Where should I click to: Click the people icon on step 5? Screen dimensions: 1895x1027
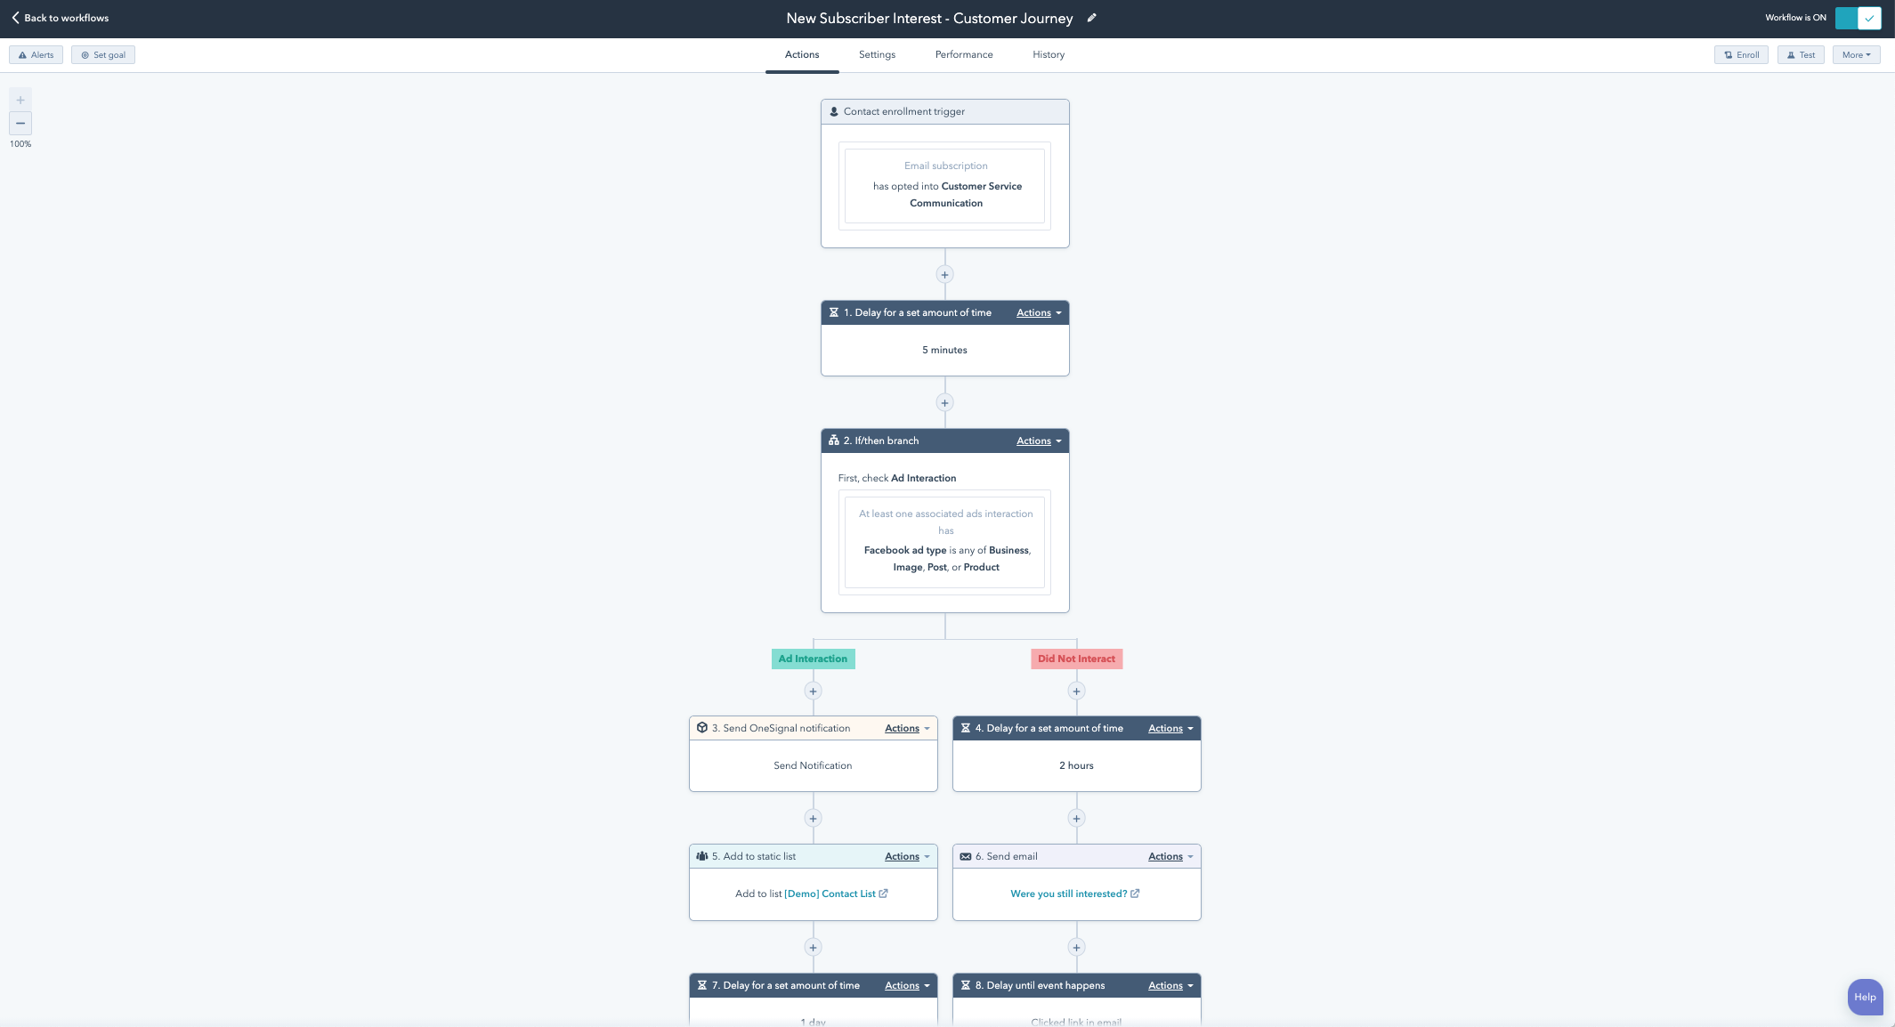click(x=702, y=856)
